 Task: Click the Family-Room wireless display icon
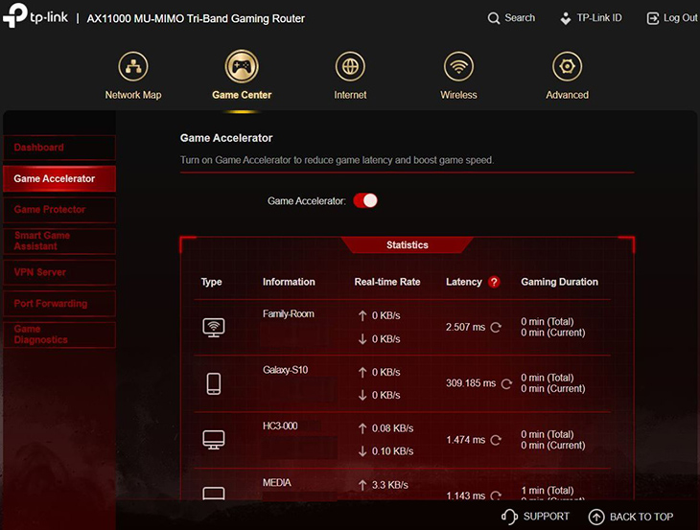(214, 328)
